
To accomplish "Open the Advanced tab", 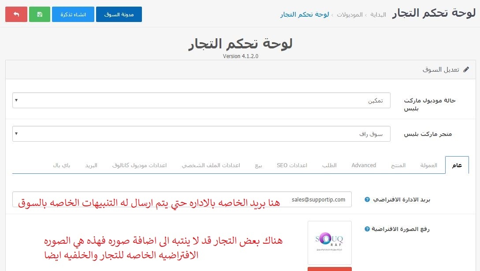I will pos(364,165).
